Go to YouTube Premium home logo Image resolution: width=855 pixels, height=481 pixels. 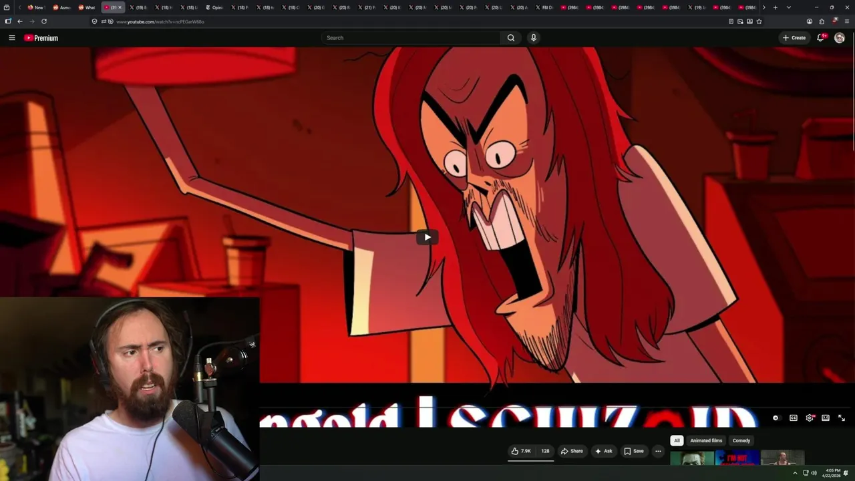(x=41, y=38)
